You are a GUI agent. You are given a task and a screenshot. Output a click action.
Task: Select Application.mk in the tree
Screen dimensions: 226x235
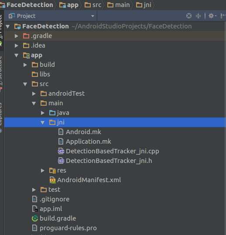point(89,142)
